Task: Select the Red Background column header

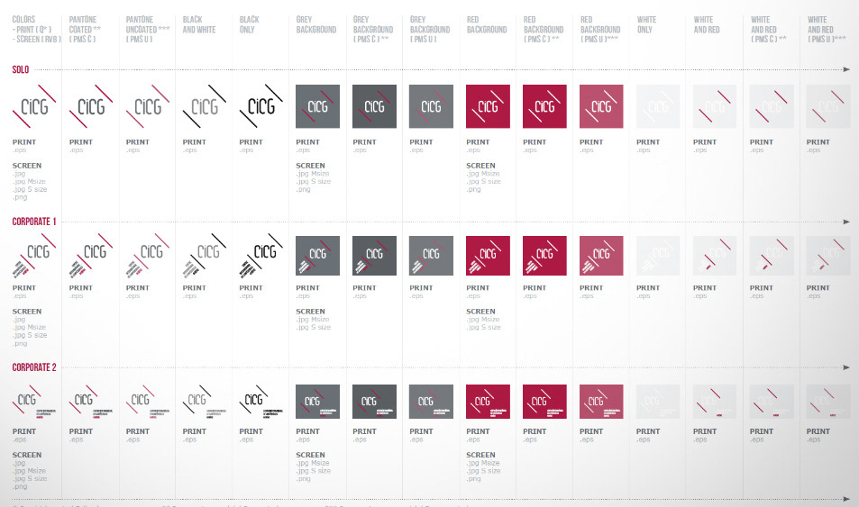Action: tap(487, 24)
